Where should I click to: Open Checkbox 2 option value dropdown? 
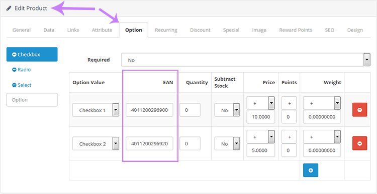pos(96,144)
